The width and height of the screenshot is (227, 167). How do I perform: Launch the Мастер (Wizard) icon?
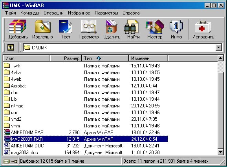pyautogui.click(x=155, y=27)
